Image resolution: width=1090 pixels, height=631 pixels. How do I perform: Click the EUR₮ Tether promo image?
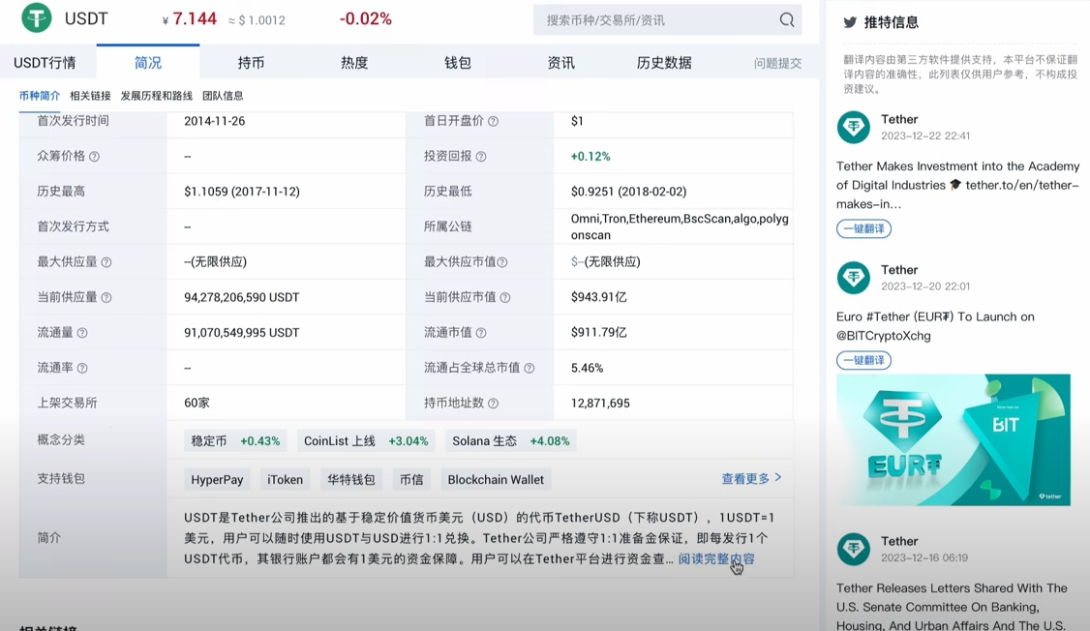953,440
